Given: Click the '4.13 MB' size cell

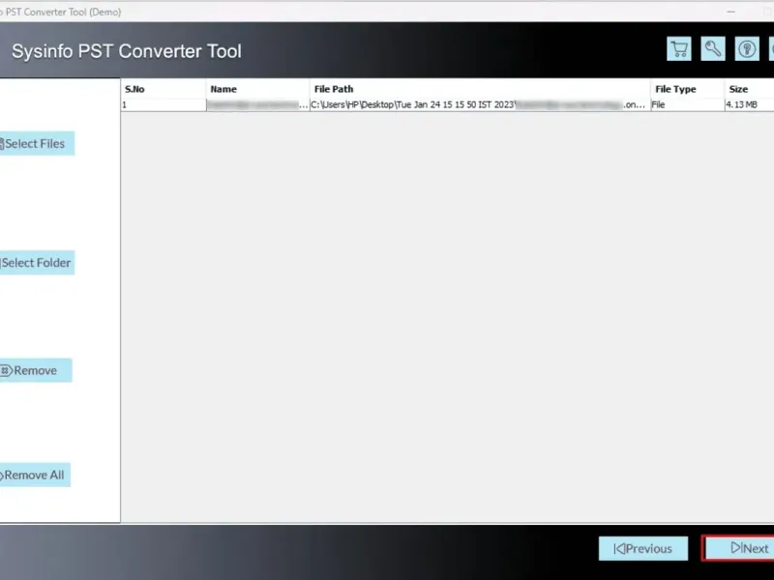Looking at the screenshot, I should pos(749,104).
